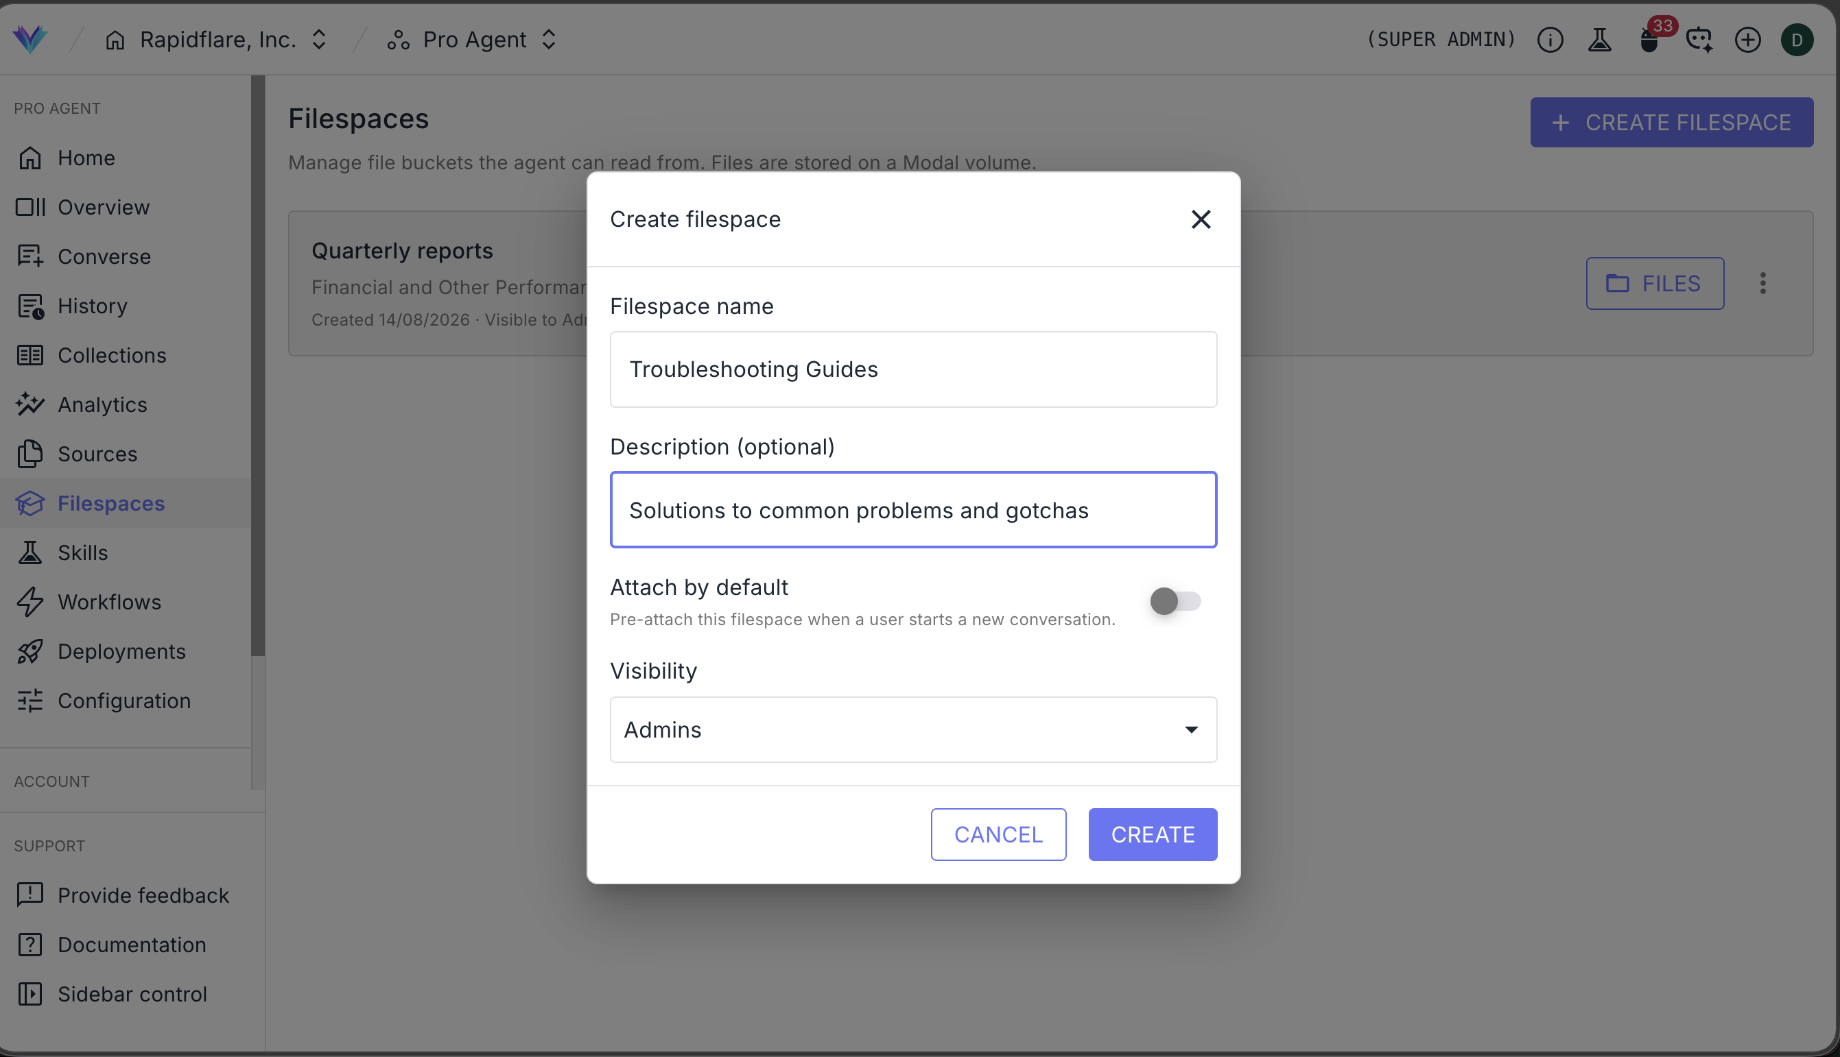
Task: Open the bug icon with 33 badge
Action: 1651,39
